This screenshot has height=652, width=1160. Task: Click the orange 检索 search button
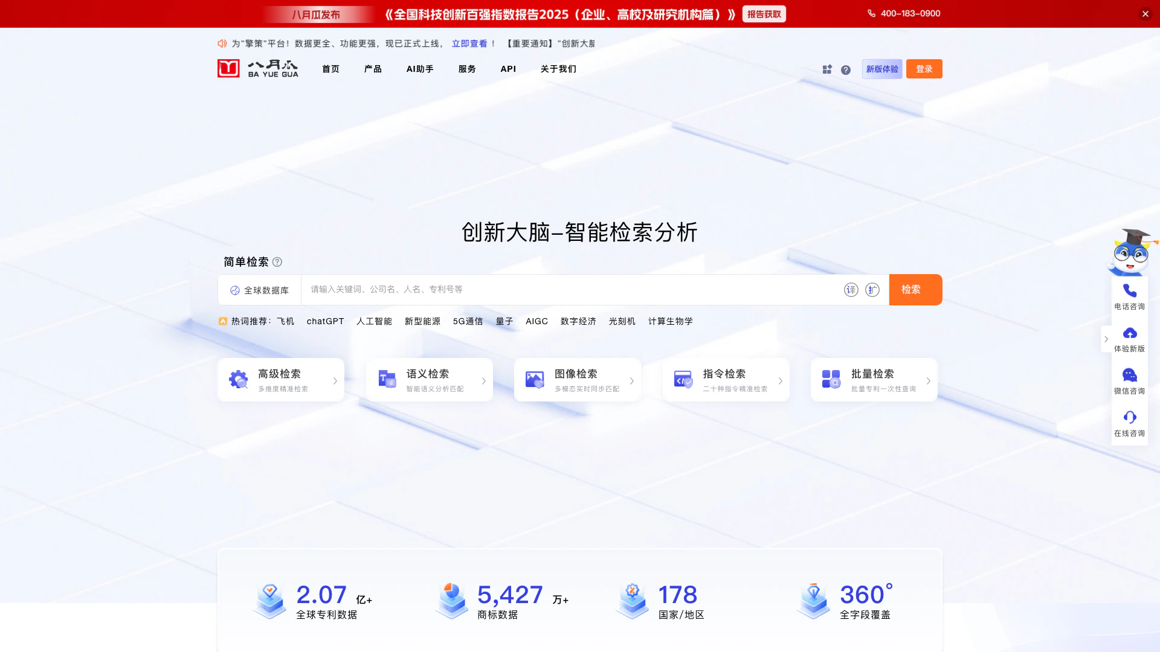click(x=915, y=290)
